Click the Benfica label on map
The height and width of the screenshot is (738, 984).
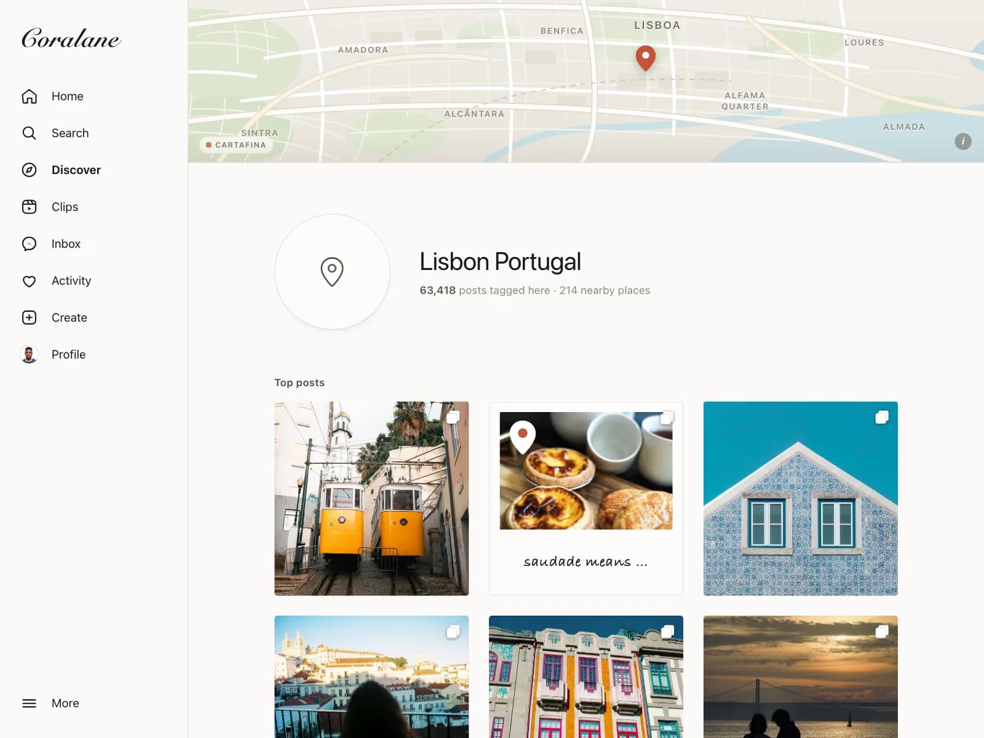click(562, 31)
